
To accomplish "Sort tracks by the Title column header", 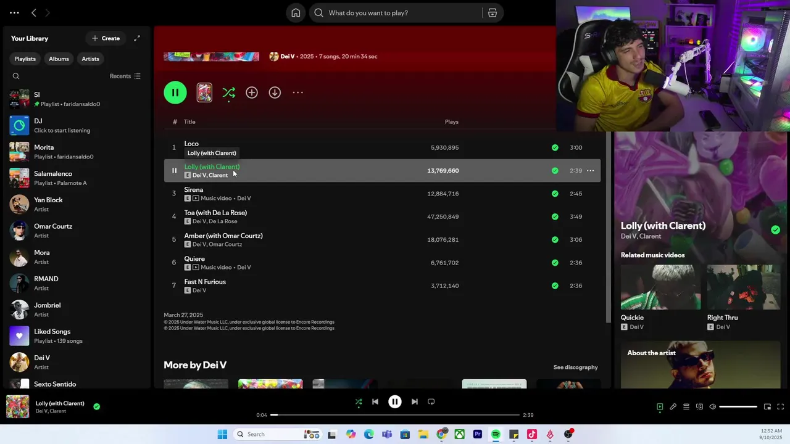I will coord(189,121).
